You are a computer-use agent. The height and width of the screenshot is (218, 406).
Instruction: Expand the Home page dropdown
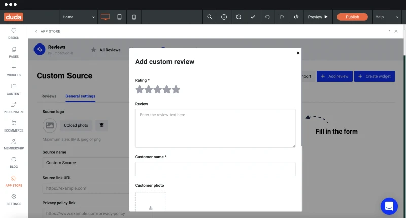(x=79, y=17)
